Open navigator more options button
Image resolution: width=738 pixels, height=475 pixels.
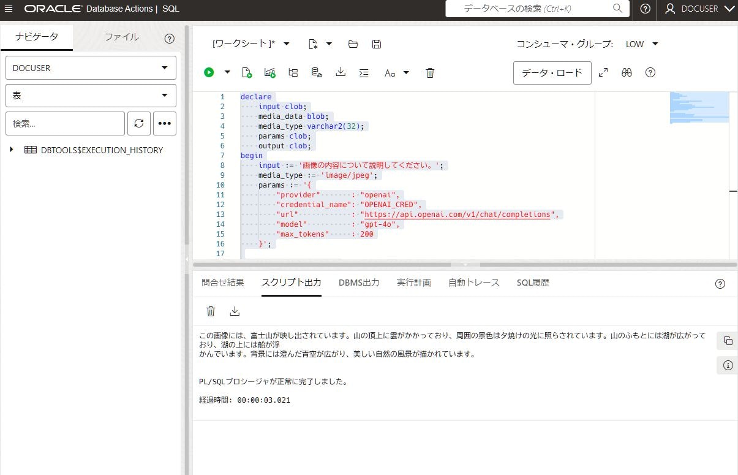coord(164,123)
